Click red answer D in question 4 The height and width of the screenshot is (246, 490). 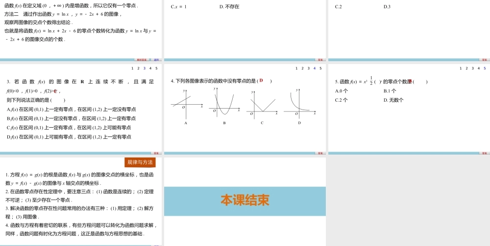click(261, 80)
